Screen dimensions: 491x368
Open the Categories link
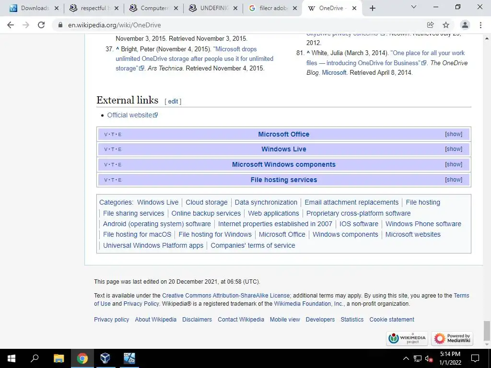[x=116, y=203]
